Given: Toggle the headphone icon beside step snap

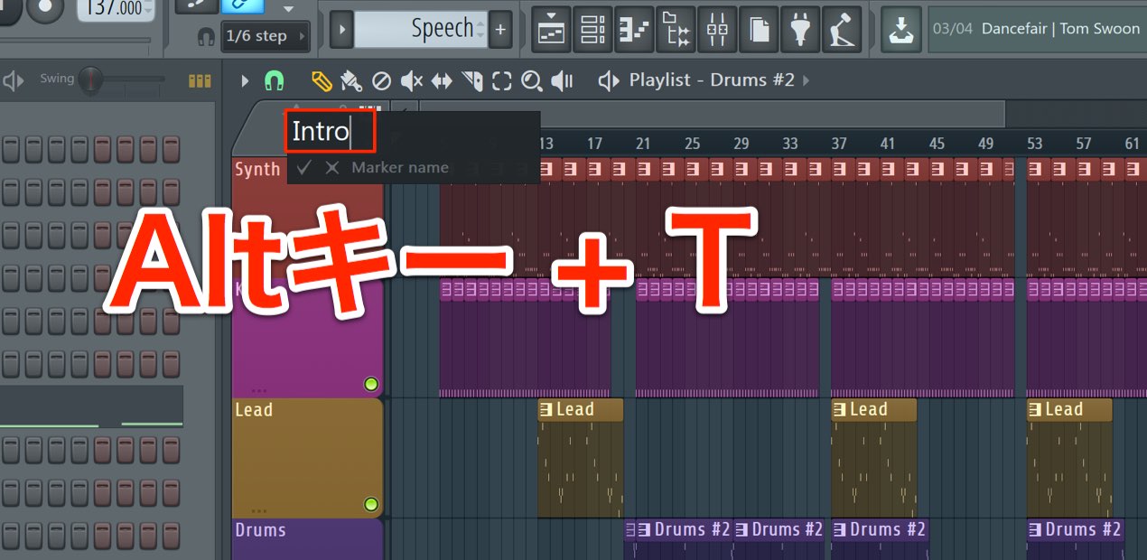Looking at the screenshot, I should pos(206,36).
